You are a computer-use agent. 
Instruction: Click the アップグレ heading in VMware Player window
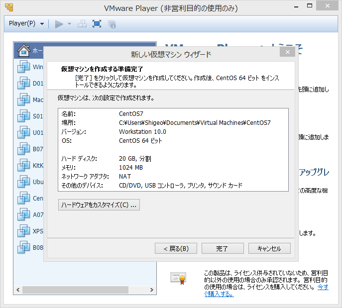314,172
